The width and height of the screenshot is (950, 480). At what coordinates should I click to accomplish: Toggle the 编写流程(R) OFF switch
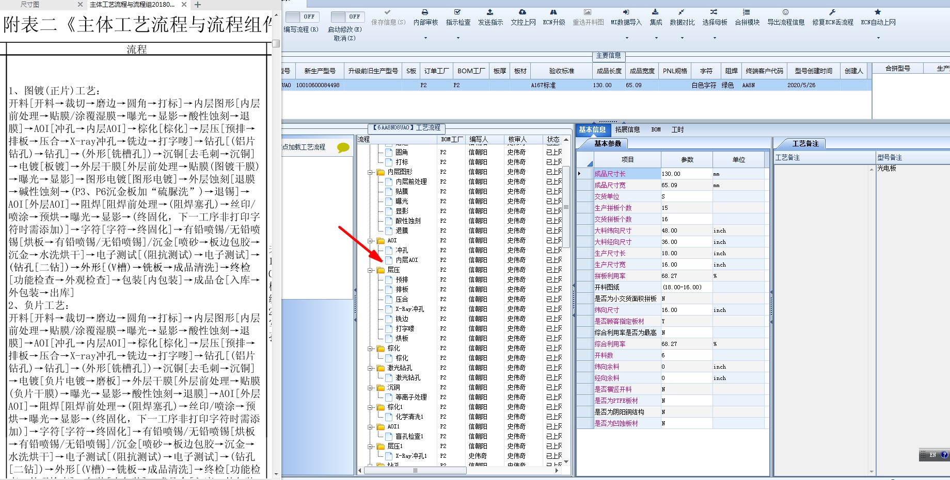tap(302, 16)
